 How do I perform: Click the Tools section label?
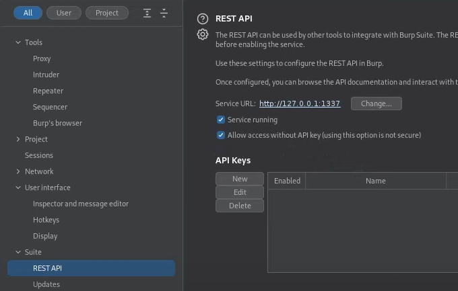tap(34, 42)
